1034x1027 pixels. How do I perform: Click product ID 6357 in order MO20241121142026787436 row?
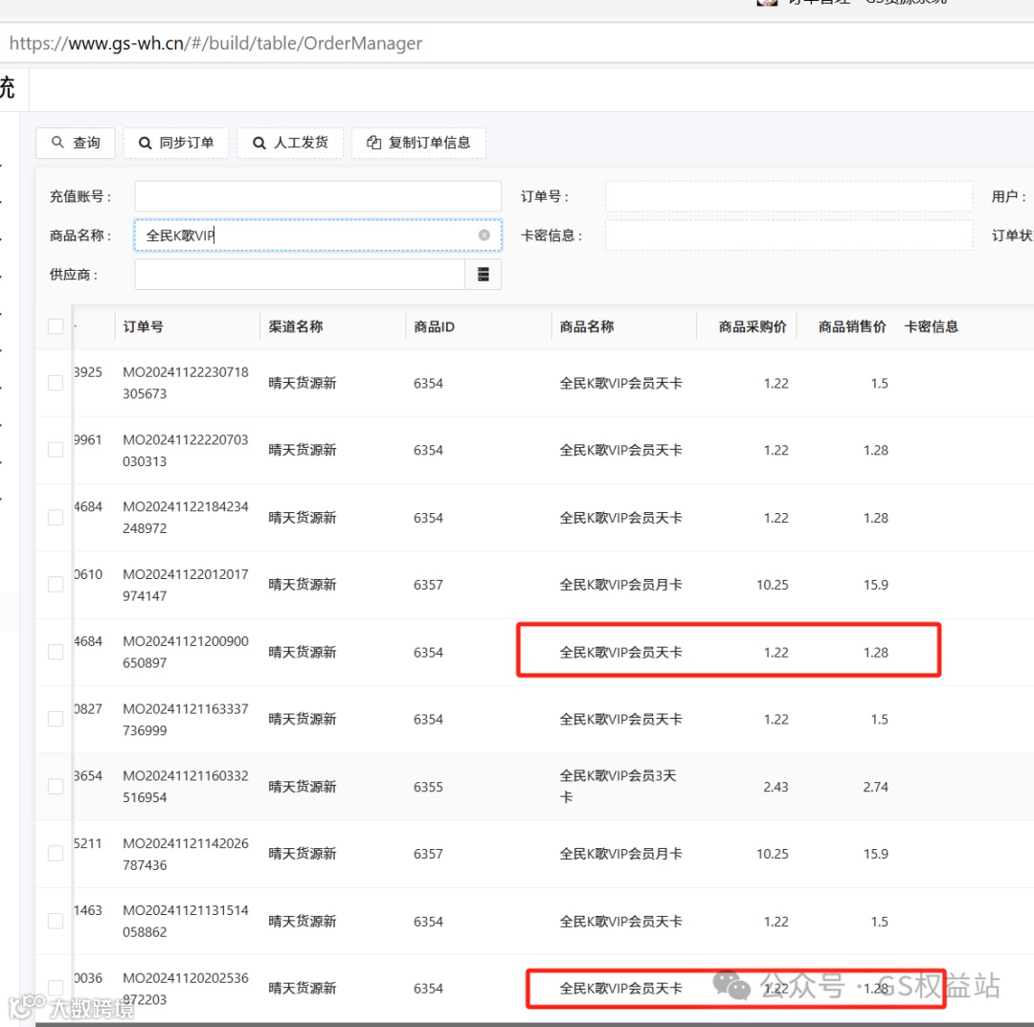point(428,854)
